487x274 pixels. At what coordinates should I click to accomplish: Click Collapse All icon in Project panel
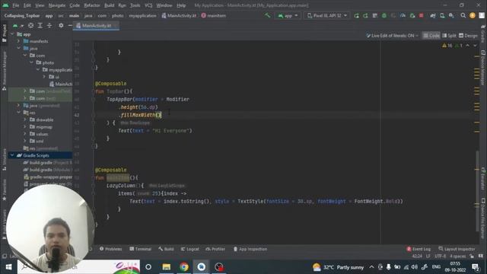[49, 25]
